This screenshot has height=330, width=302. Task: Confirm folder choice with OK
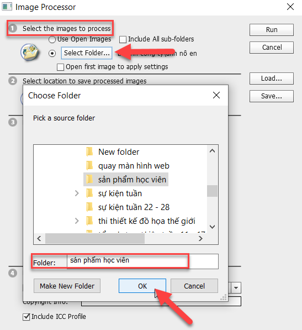click(142, 286)
